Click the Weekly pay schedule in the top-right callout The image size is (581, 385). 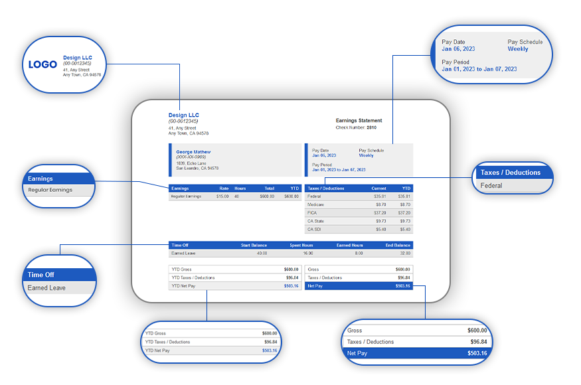pos(518,49)
